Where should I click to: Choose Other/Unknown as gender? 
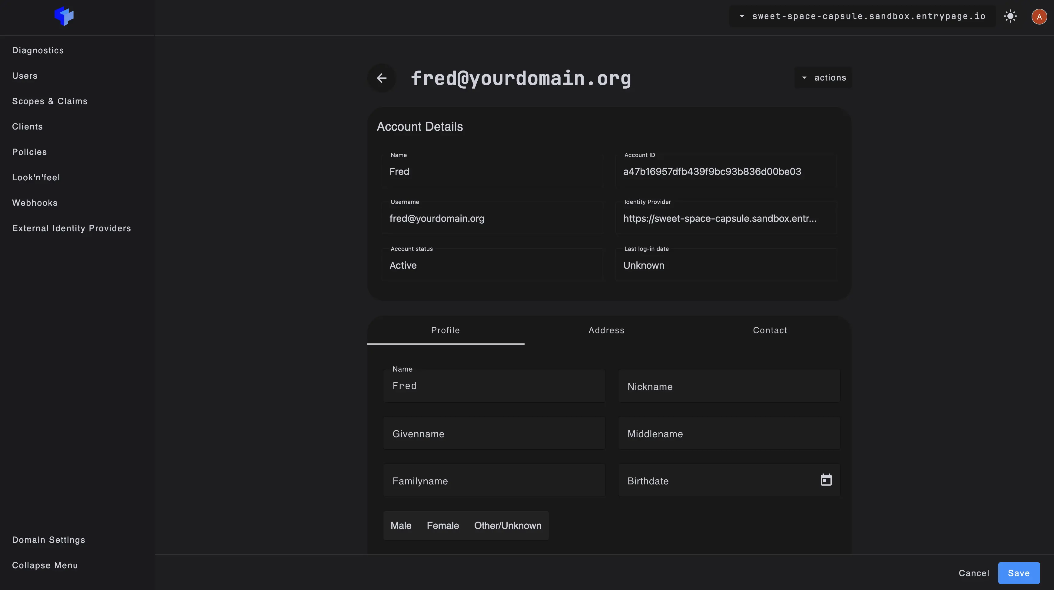(507, 525)
